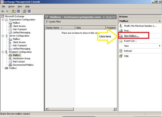Select Client Access under Server Configuration
Screen dimensions: 162x117
coord(19,42)
